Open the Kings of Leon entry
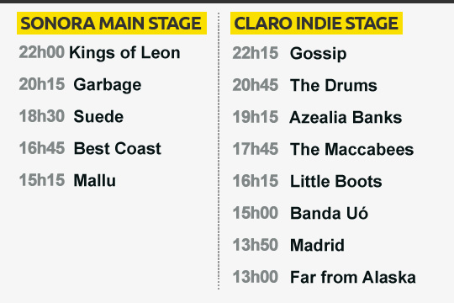 click(124, 53)
